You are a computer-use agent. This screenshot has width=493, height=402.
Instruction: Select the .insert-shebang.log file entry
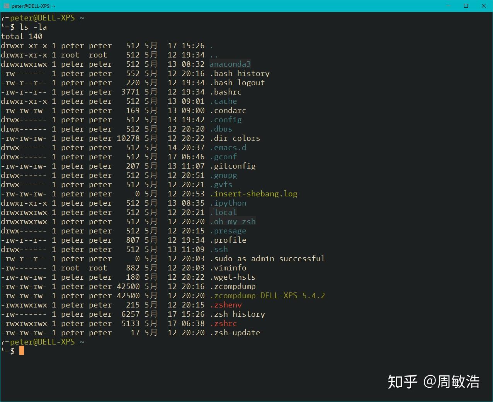(x=253, y=194)
